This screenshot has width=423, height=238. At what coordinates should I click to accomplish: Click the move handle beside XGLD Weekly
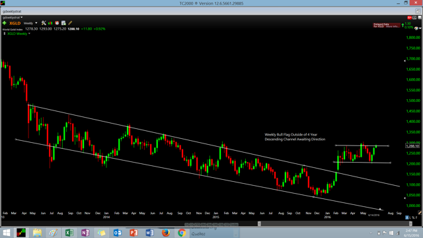(5, 34)
